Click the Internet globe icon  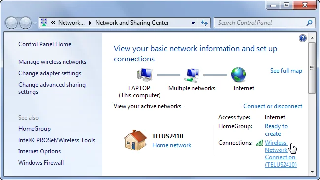pyautogui.click(x=238, y=75)
